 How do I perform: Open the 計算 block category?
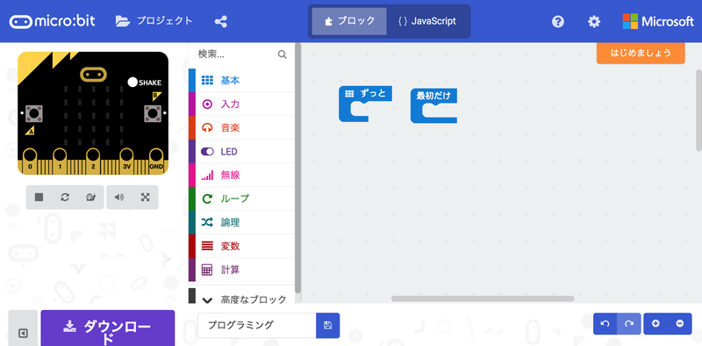242,270
